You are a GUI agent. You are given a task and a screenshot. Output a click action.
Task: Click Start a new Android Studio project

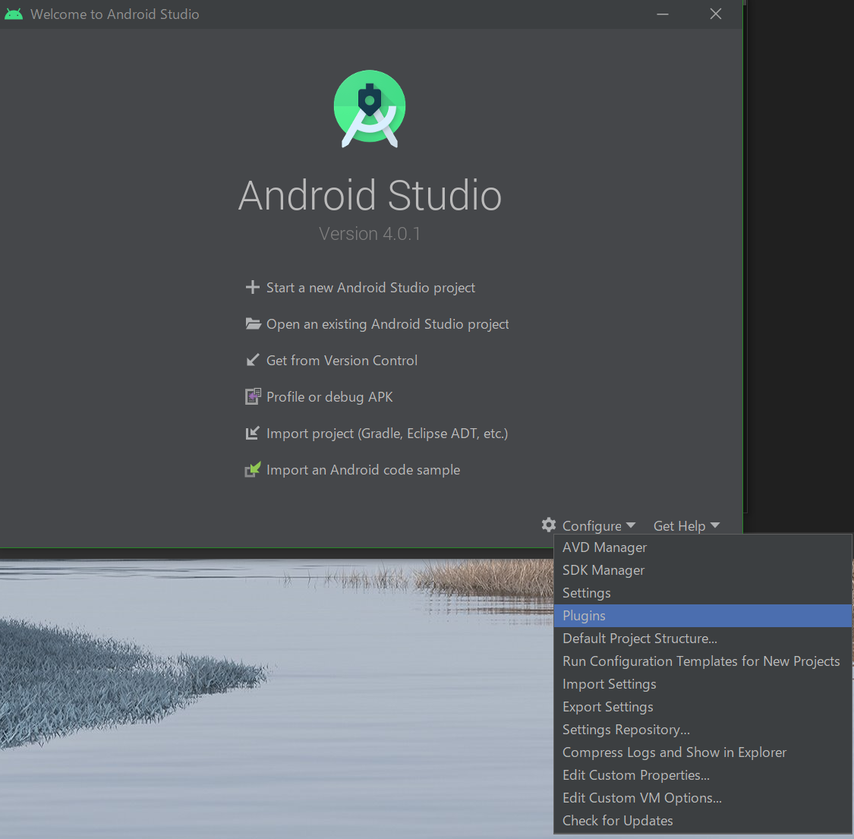(x=370, y=287)
